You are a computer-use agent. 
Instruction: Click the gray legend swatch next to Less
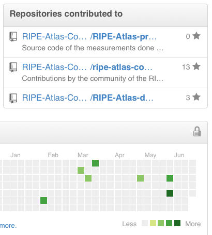pyautogui.click(x=145, y=223)
